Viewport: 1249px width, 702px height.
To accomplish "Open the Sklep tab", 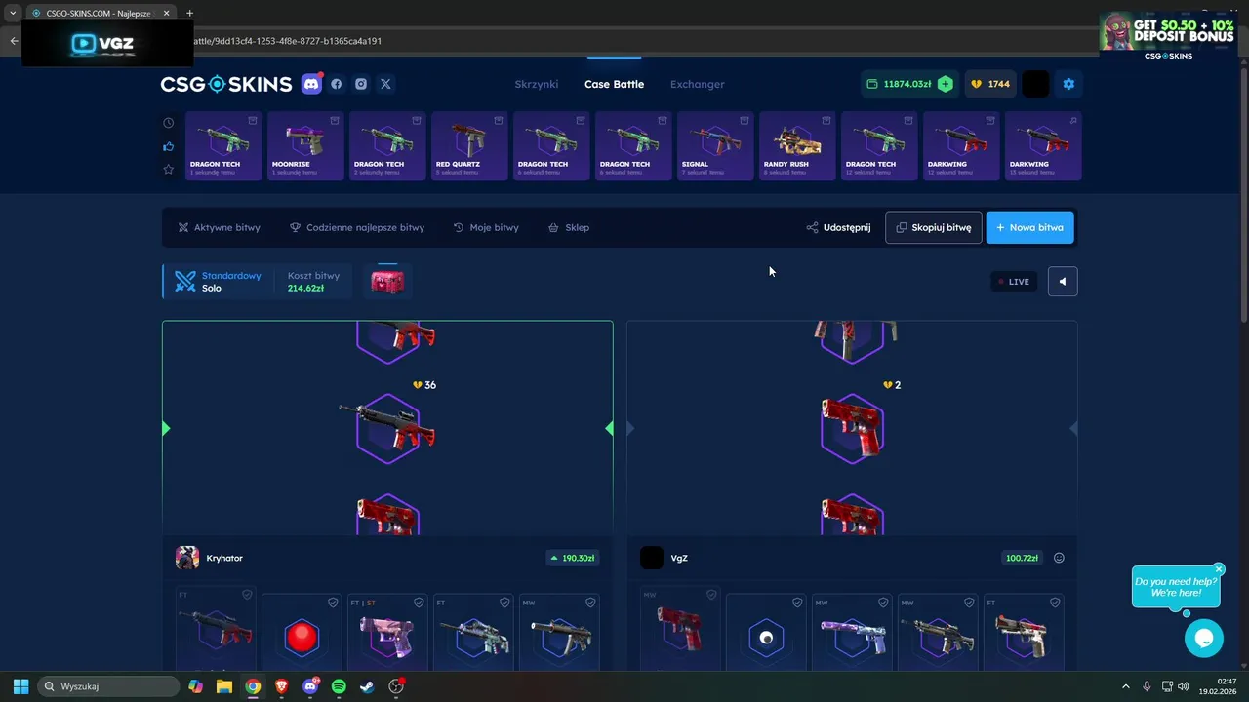I will click(569, 227).
